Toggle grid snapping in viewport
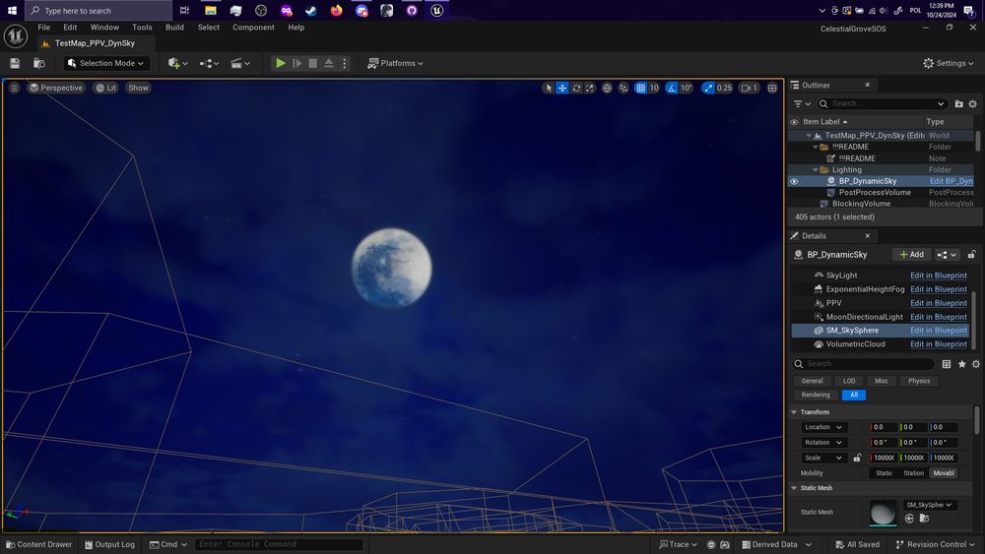The image size is (985, 554). click(641, 88)
